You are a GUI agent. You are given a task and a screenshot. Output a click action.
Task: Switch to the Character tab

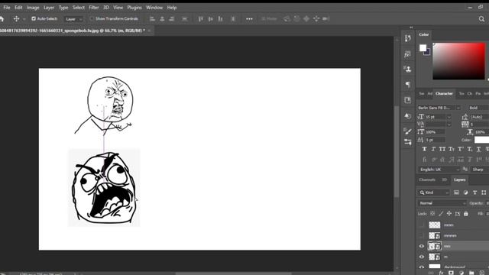pyautogui.click(x=444, y=93)
